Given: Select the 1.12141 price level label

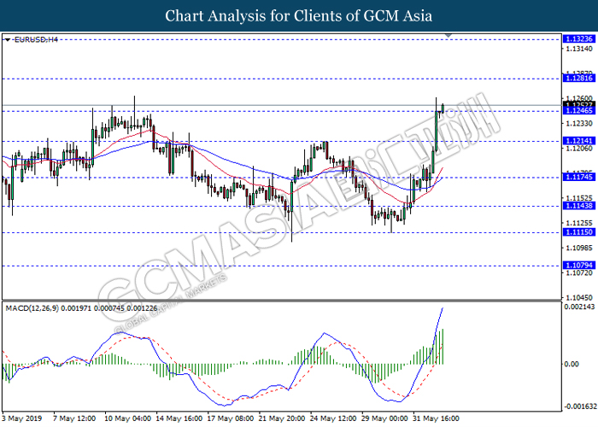Looking at the screenshot, I should point(579,141).
